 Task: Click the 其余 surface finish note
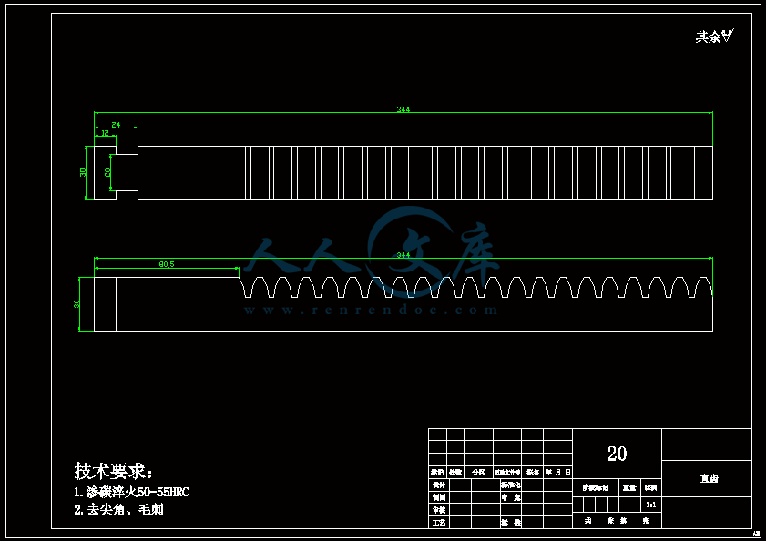715,36
